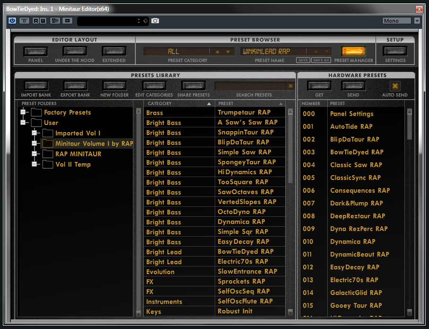
Task: Close the Minitaur Editor window
Action: (x=419, y=9)
